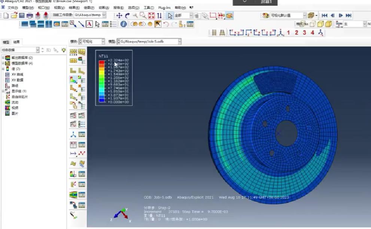Plot contours on deformed shape
The width and height of the screenshot is (371, 229).
(73, 79)
